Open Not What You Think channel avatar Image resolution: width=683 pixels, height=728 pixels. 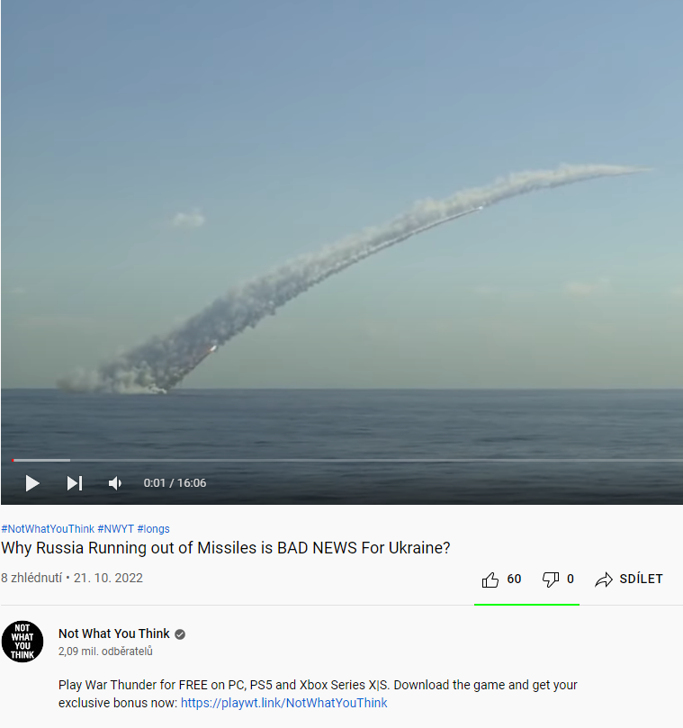coord(22,642)
